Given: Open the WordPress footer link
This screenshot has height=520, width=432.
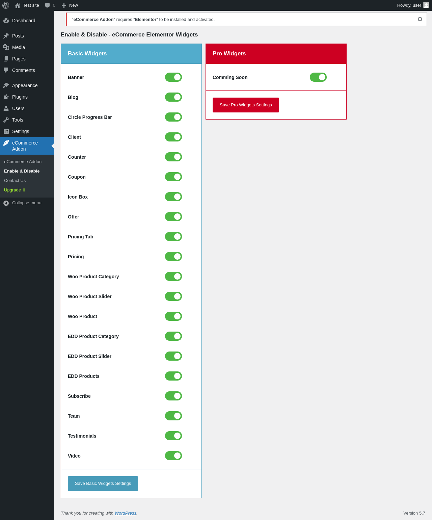Looking at the screenshot, I should pos(126,513).
